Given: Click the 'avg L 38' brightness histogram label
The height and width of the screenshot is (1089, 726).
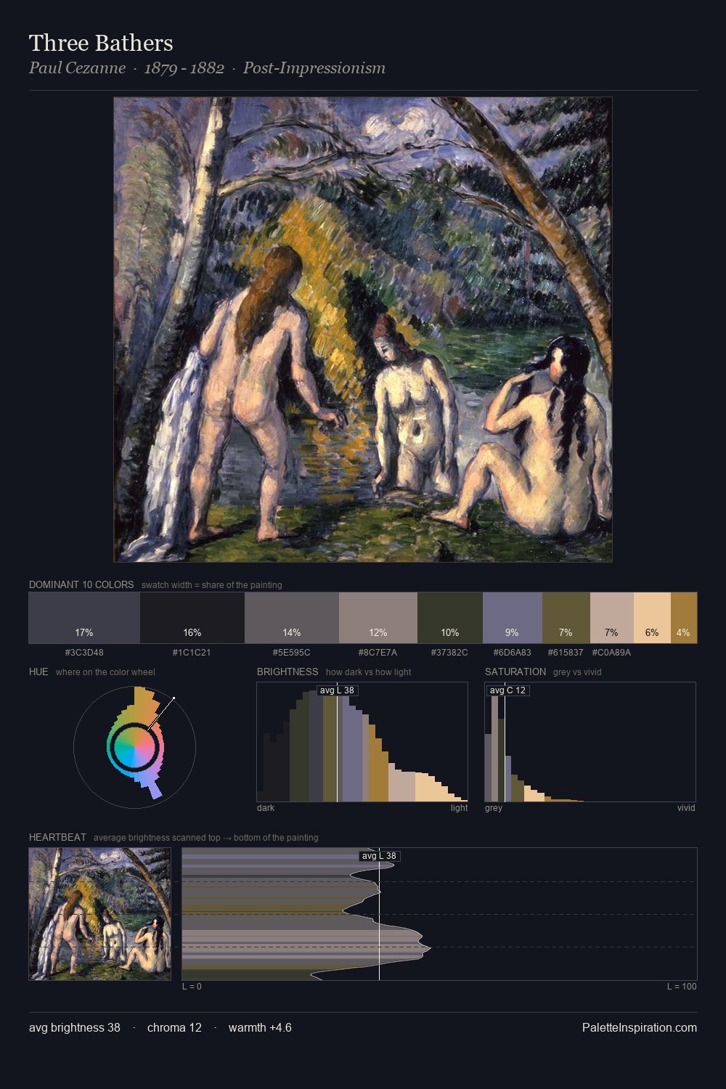Looking at the screenshot, I should point(337,690).
